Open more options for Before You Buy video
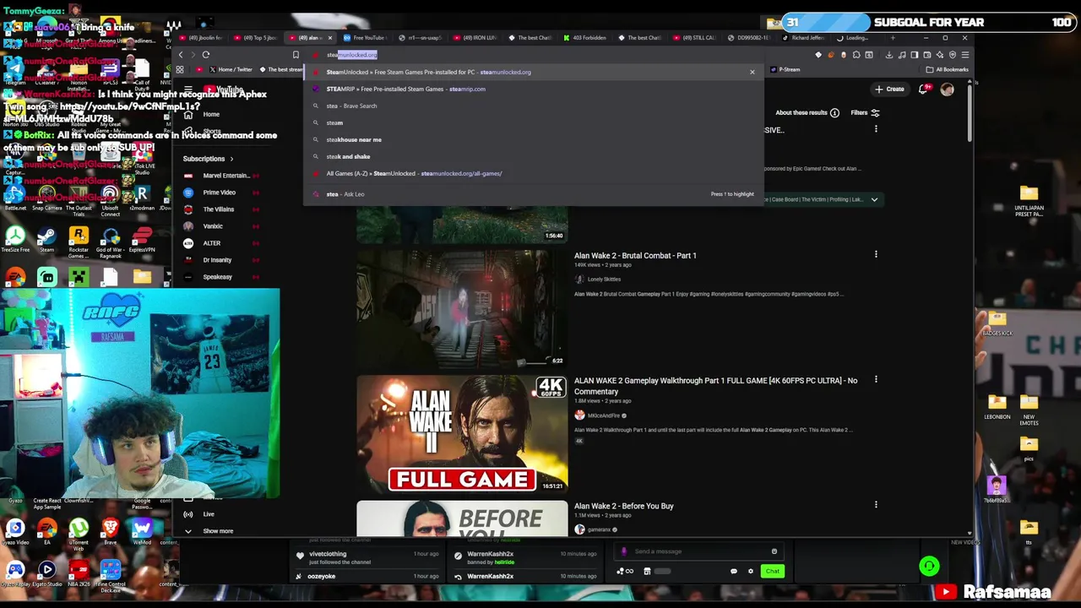 click(876, 505)
